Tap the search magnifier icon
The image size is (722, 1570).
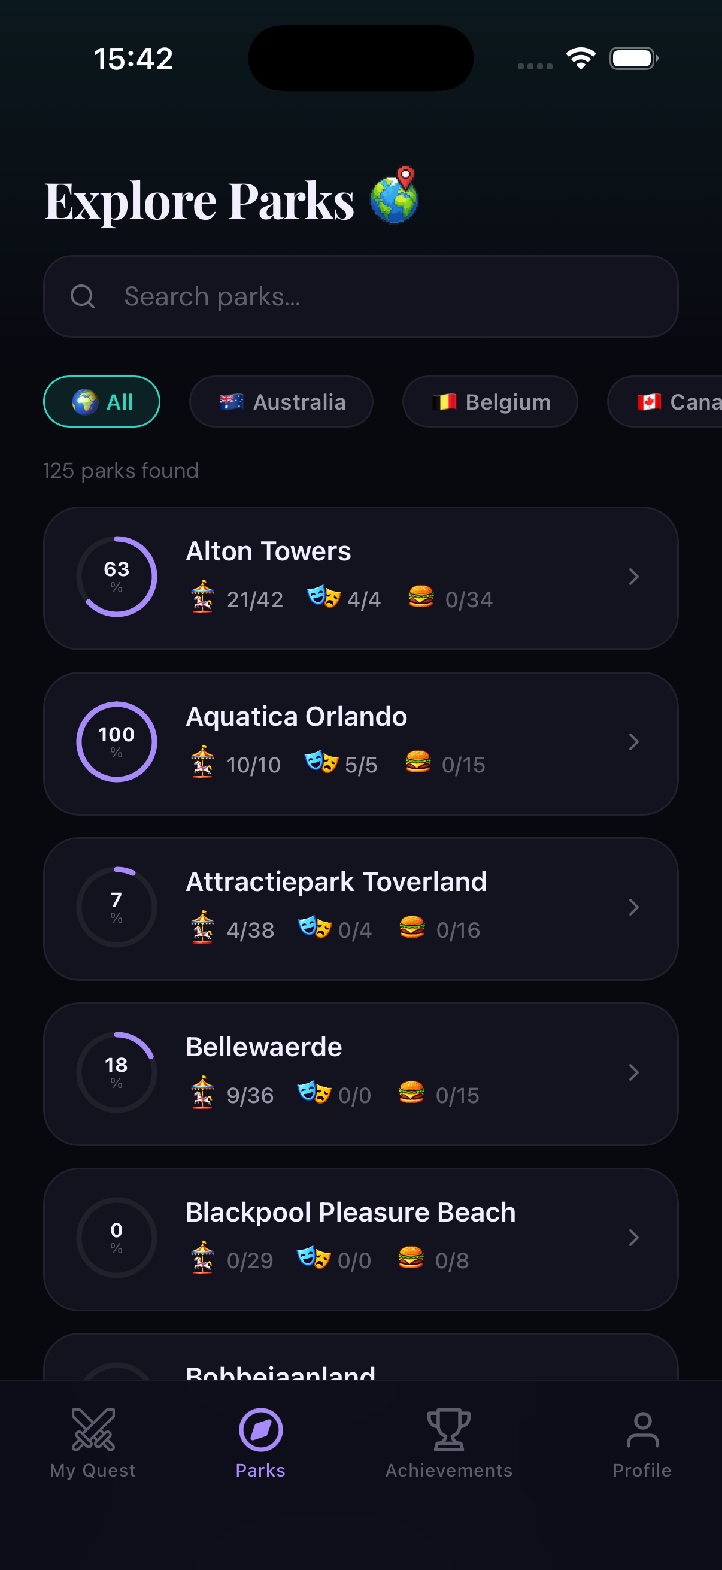coord(83,297)
